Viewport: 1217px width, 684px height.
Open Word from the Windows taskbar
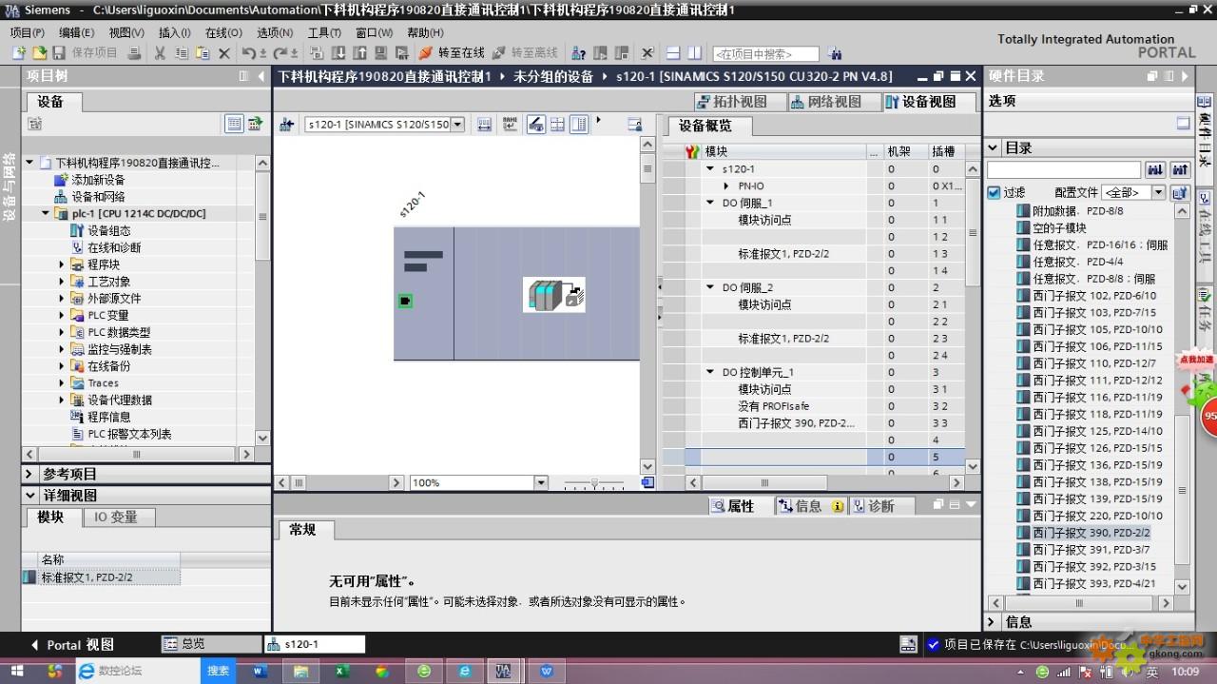(x=261, y=671)
